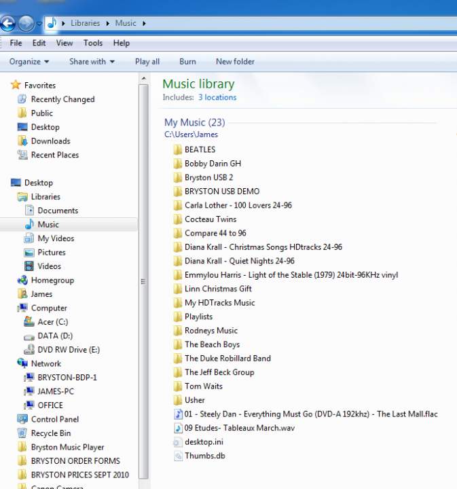Click the Computer icon in navigation tree
The width and height of the screenshot is (457, 489).
pyautogui.click(x=22, y=308)
